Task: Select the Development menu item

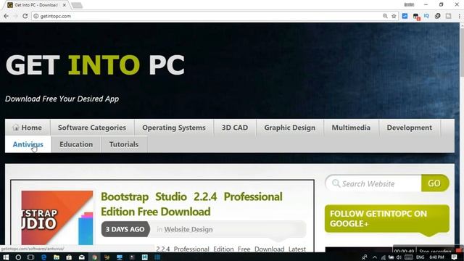Action: point(409,128)
